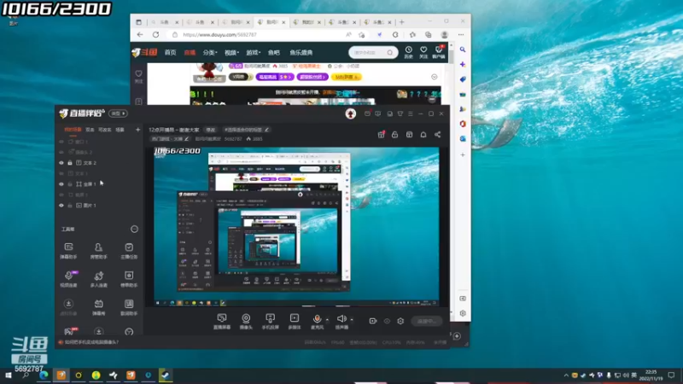Viewport: 683px width, 384px height.
Task: Toggle visibility of the 图片 1 layer
Action: pos(61,206)
